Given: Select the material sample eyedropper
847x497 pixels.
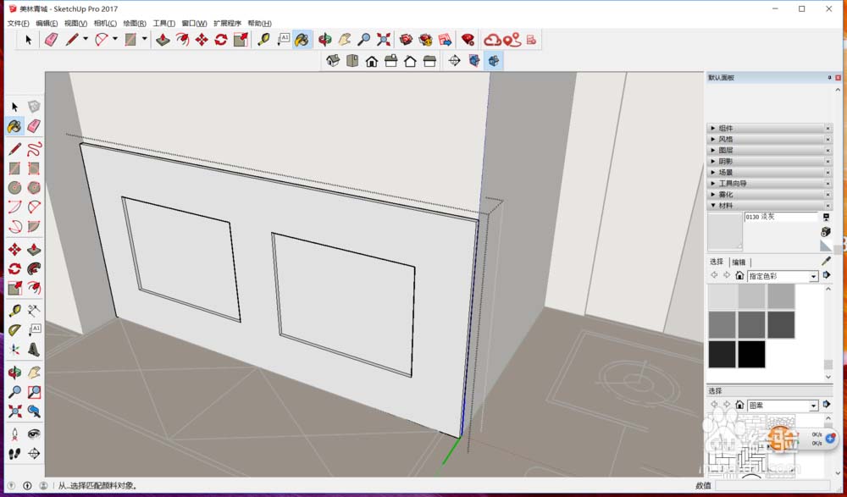Looking at the screenshot, I should (x=825, y=260).
